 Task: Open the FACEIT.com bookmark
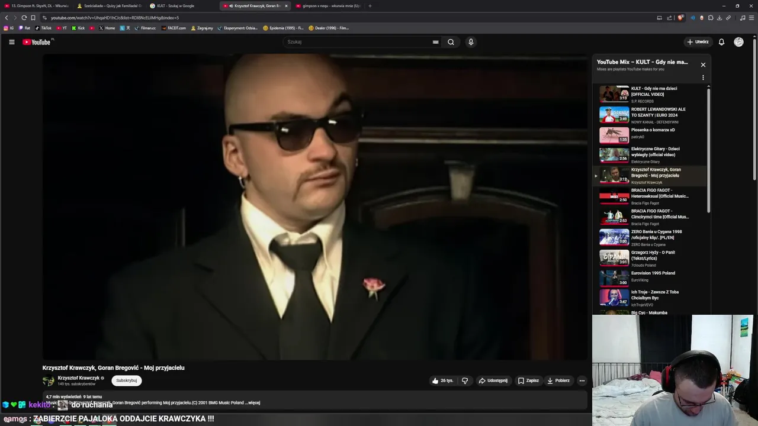pos(174,28)
